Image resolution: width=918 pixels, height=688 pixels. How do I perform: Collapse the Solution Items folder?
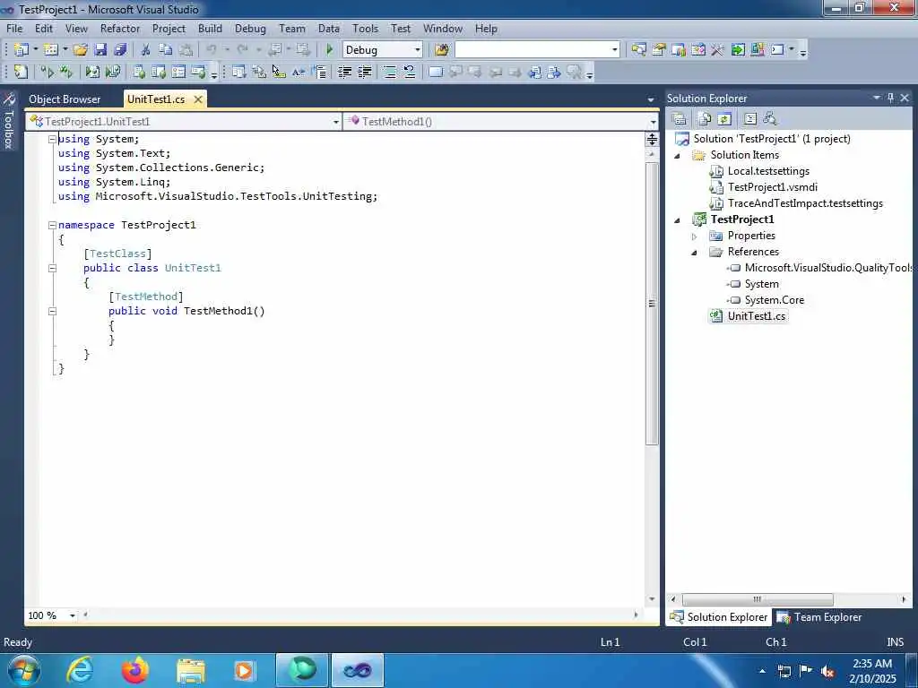tap(678, 156)
